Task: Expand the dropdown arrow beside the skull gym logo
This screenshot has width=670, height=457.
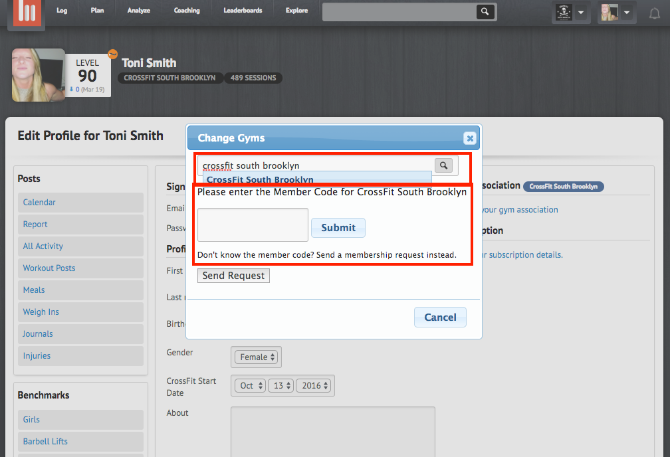Action: pos(581,13)
